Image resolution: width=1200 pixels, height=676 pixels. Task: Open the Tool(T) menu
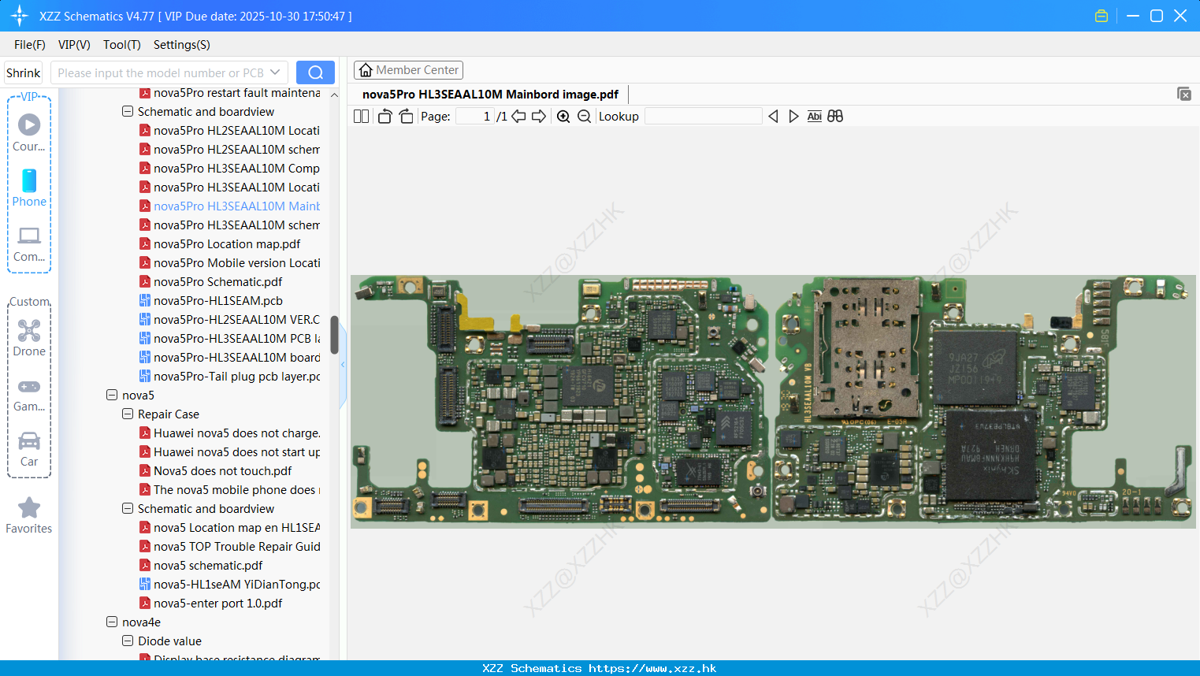click(122, 45)
